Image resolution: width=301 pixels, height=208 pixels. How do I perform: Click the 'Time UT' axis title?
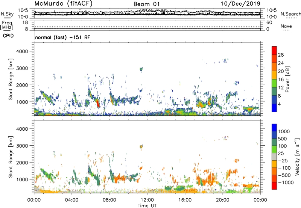[147, 206]
